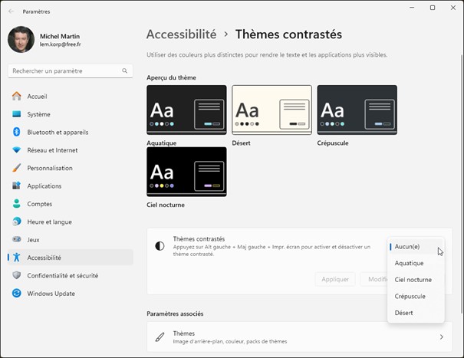This screenshot has height=358, width=464.
Task: Open Réseau et Internet via its Wi-Fi icon
Action: [16, 150]
